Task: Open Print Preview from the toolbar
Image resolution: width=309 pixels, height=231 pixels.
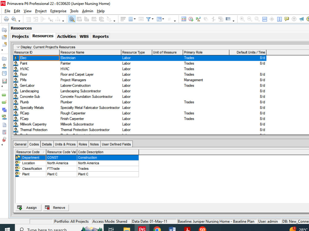Action: coord(13,19)
